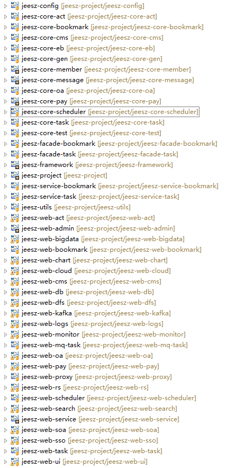This screenshot has width=236, height=468.
Task: Select the jeesz-web-soa project row
Action: 85,430
